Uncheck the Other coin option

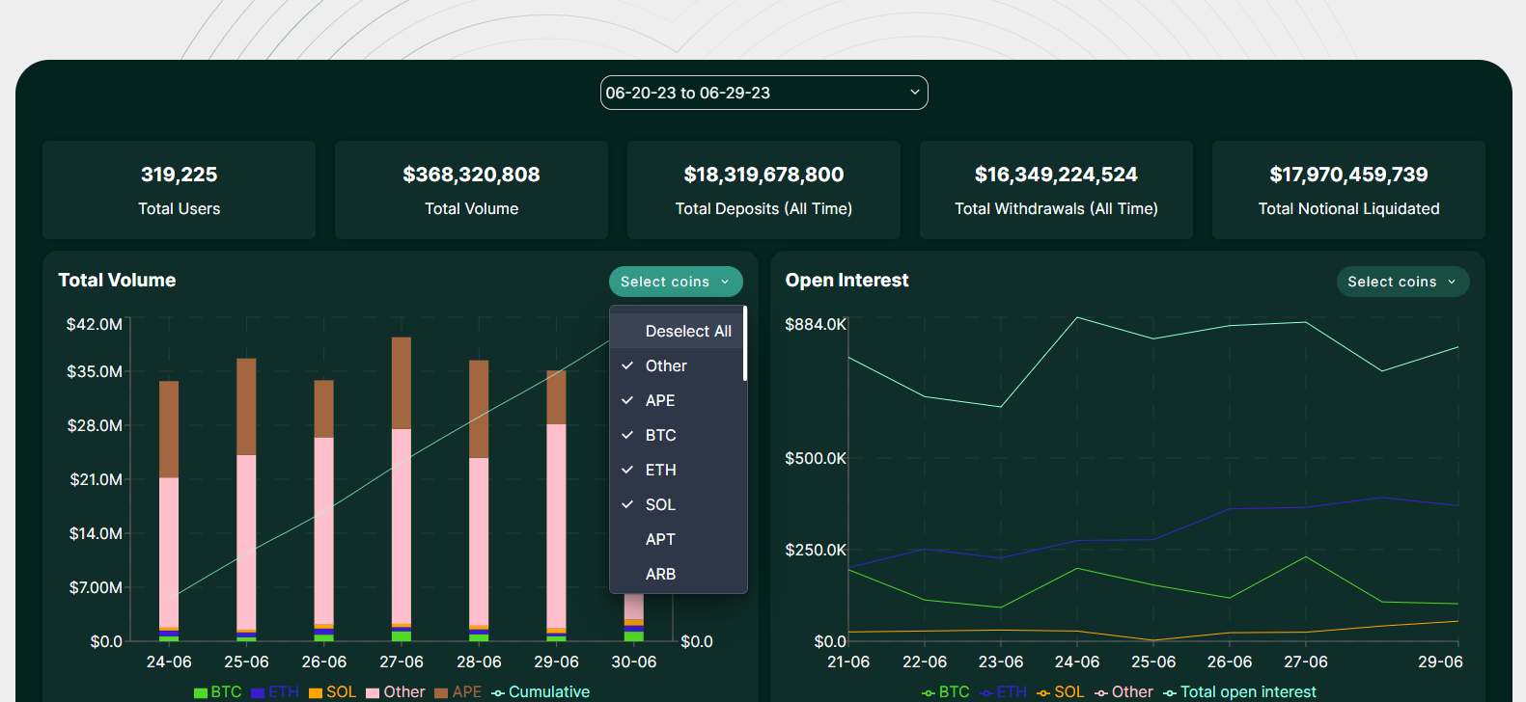click(x=678, y=365)
